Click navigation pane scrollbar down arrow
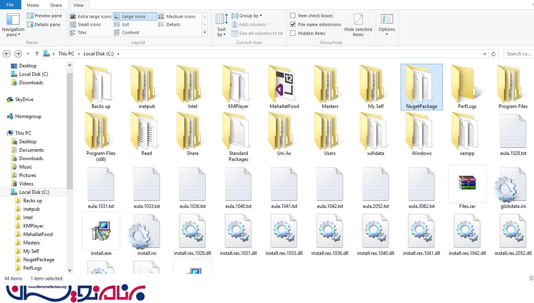This screenshot has height=303, width=534. point(70,270)
